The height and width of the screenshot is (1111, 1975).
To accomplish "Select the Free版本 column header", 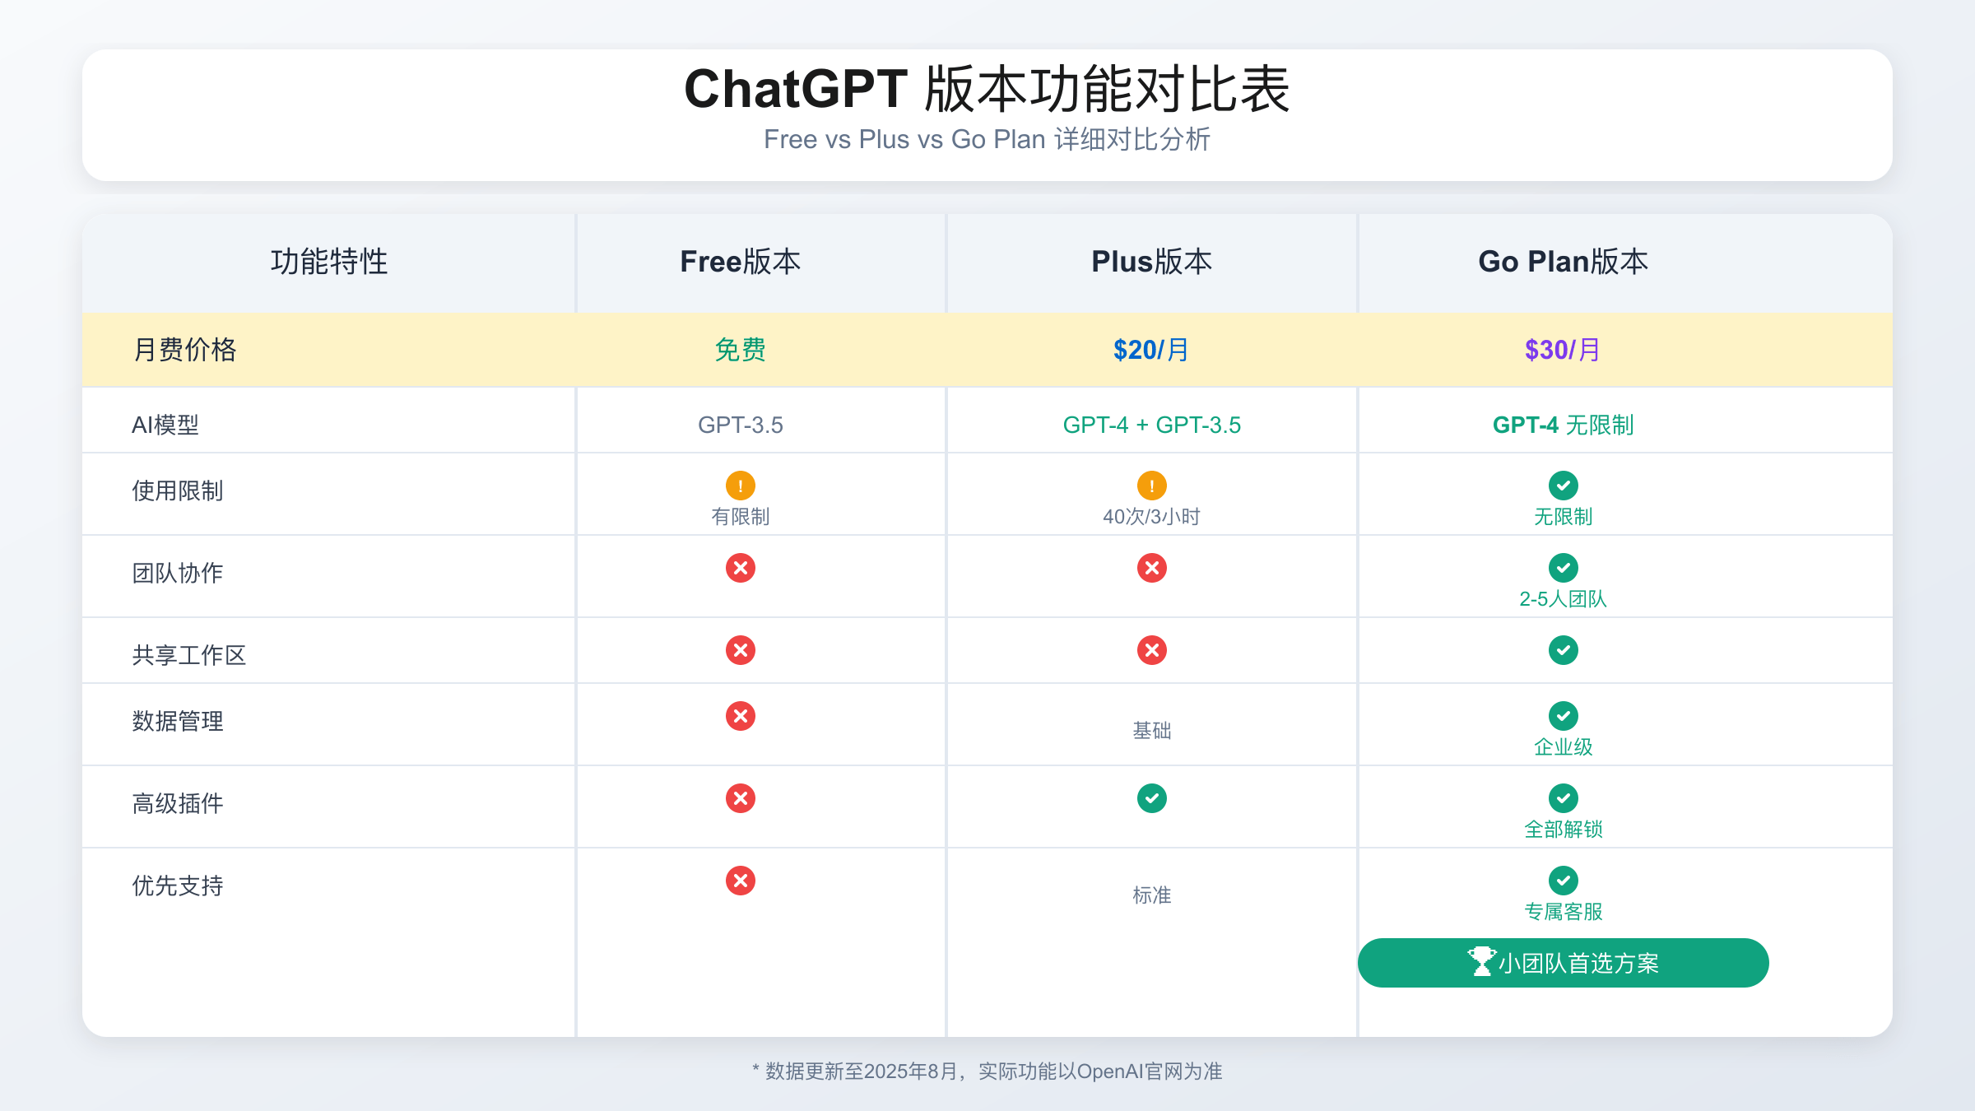I will coord(741,262).
